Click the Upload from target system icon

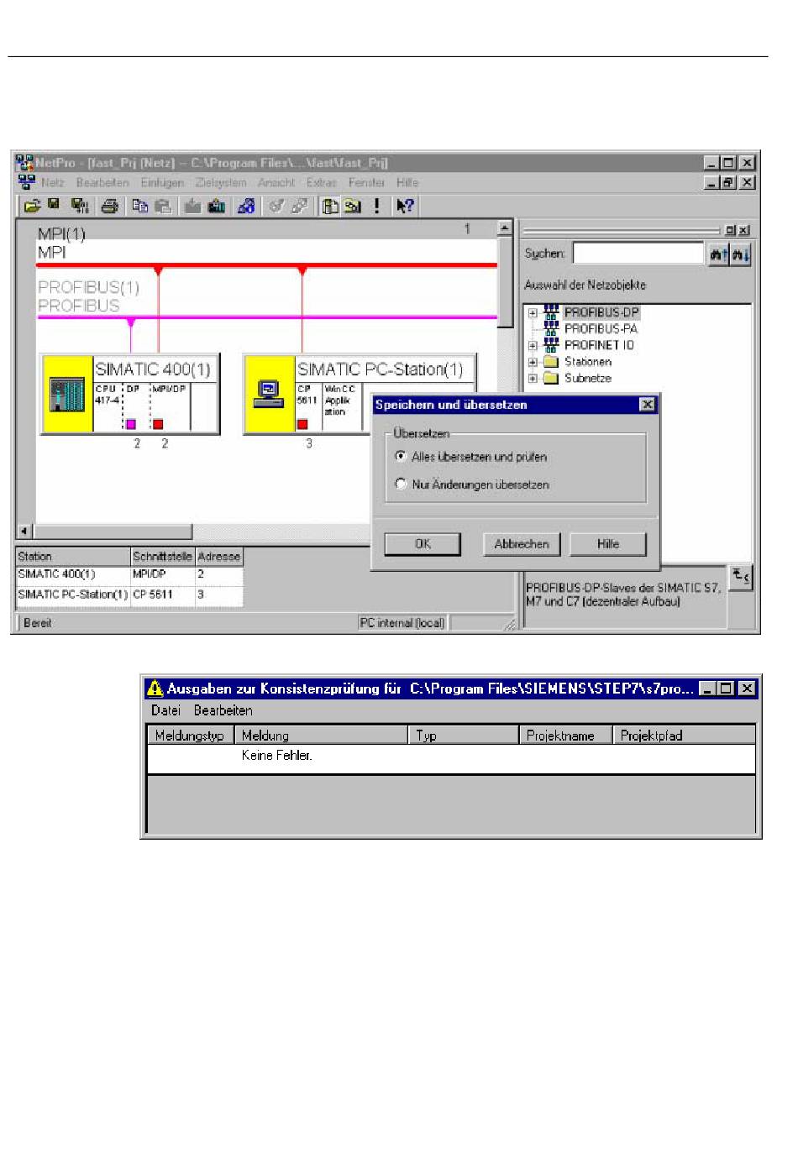[217, 206]
